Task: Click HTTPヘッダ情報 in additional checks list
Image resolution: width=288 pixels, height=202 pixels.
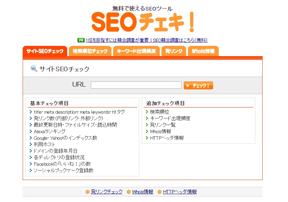Action: coord(167,138)
